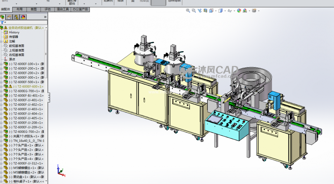This screenshot has height=184, width=334.
Task: Select the Previous View icon
Action: click(x=200, y=11)
